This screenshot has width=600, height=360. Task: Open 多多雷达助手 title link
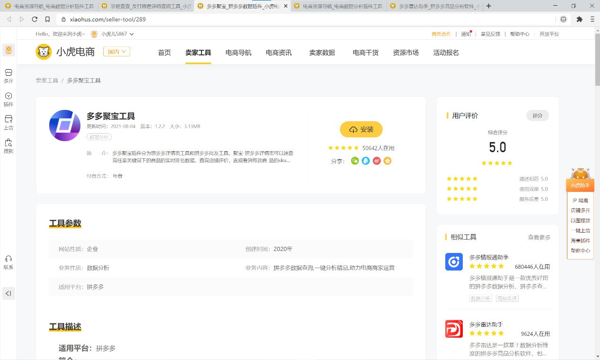click(x=486, y=324)
